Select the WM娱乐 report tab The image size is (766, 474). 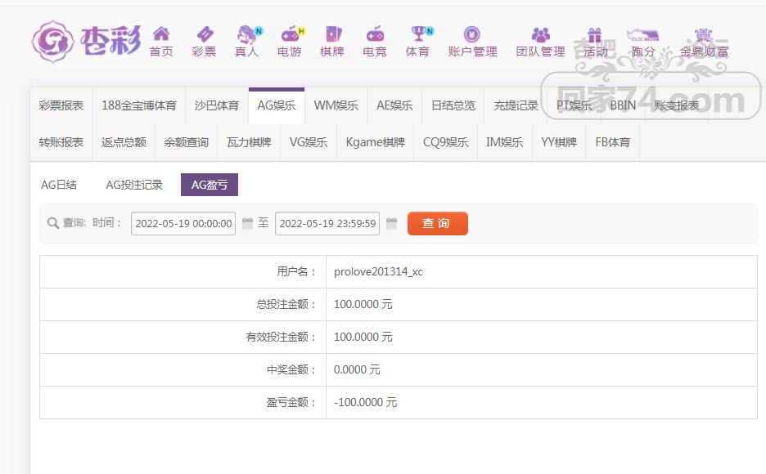(336, 105)
